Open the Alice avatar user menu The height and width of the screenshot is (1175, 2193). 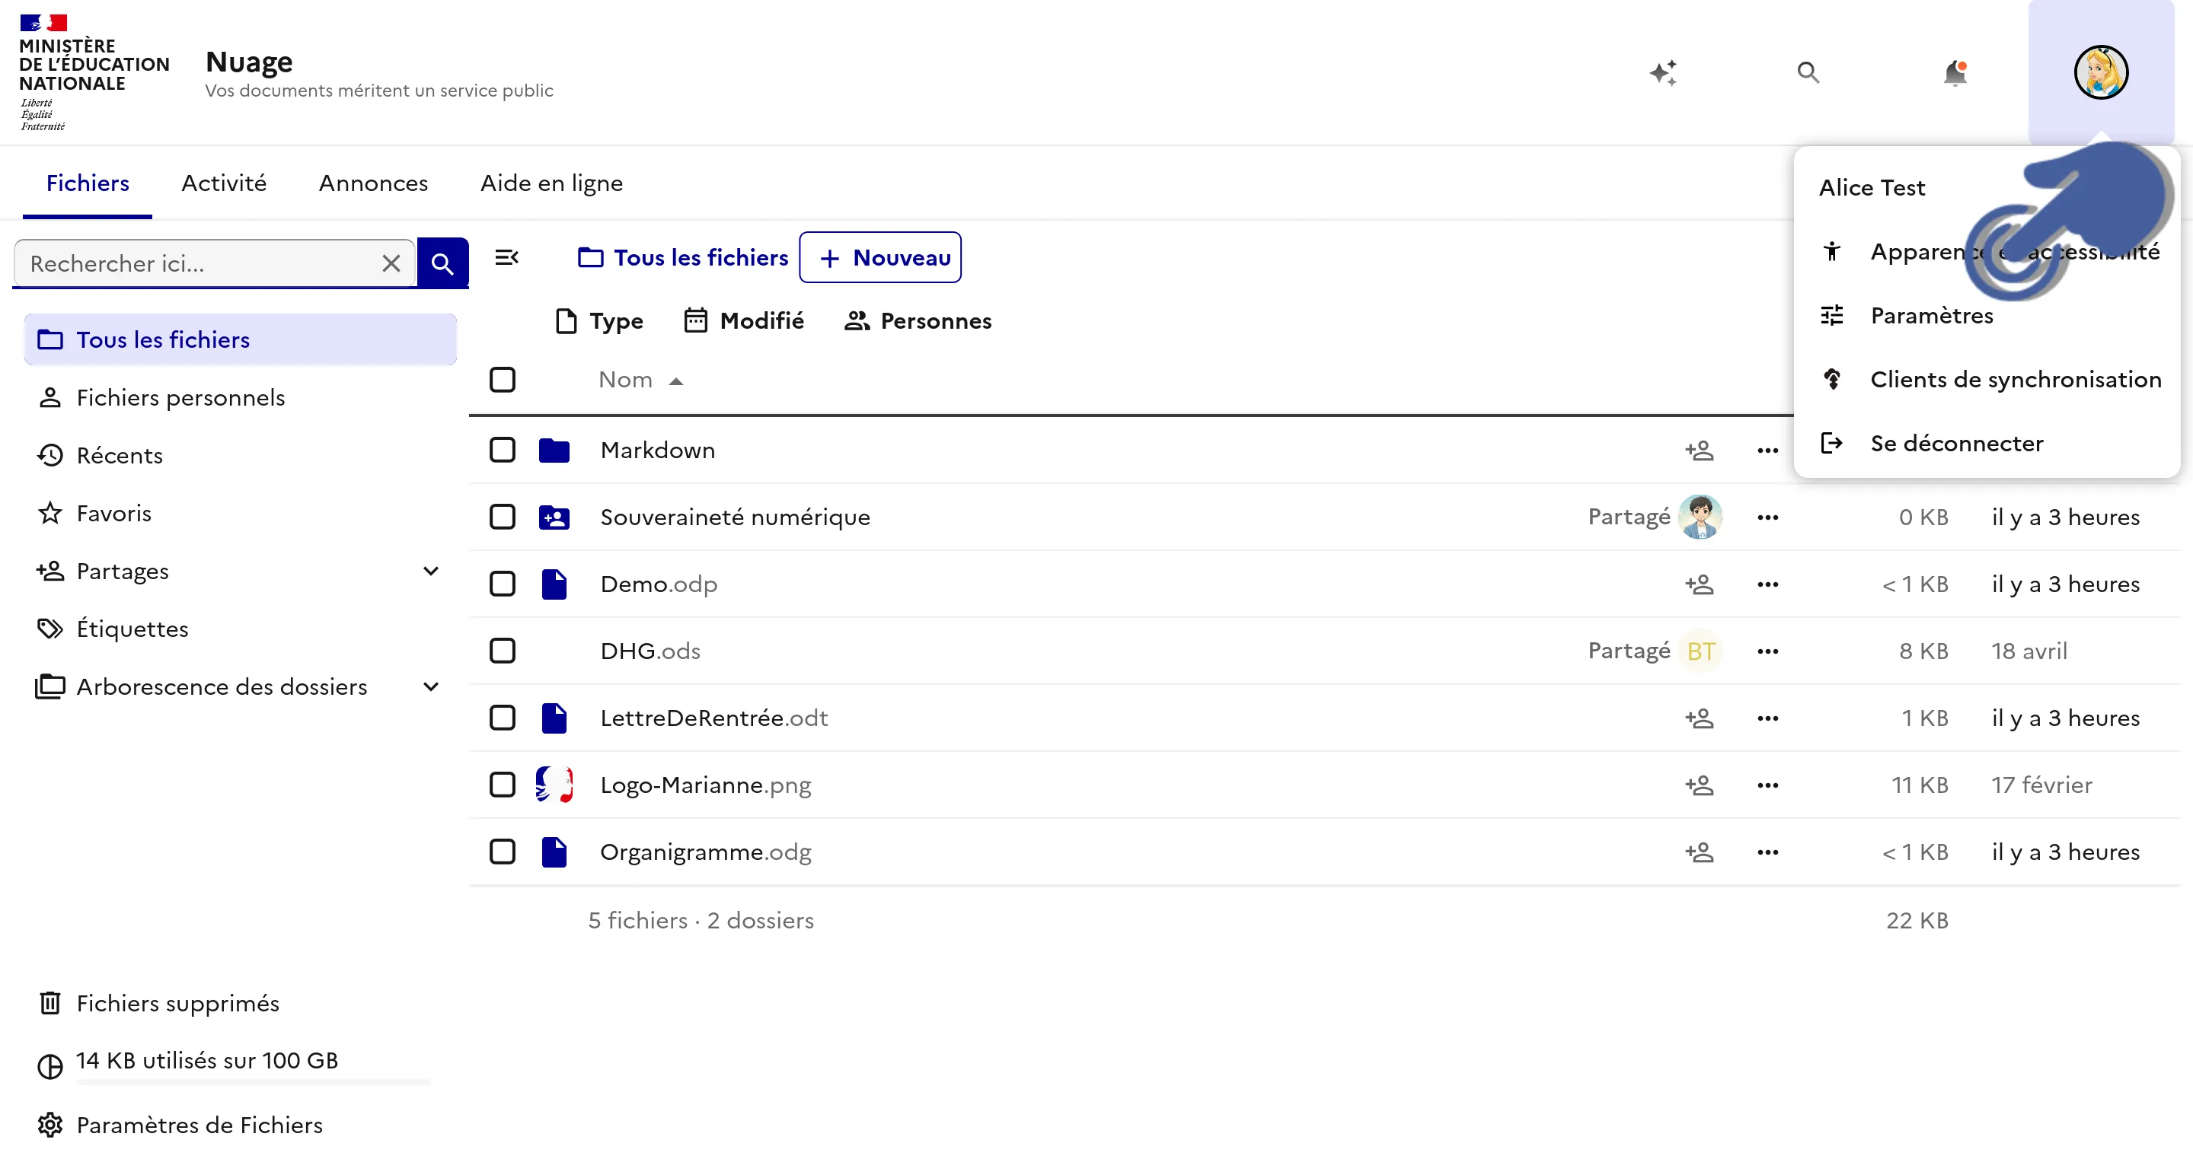[2100, 72]
